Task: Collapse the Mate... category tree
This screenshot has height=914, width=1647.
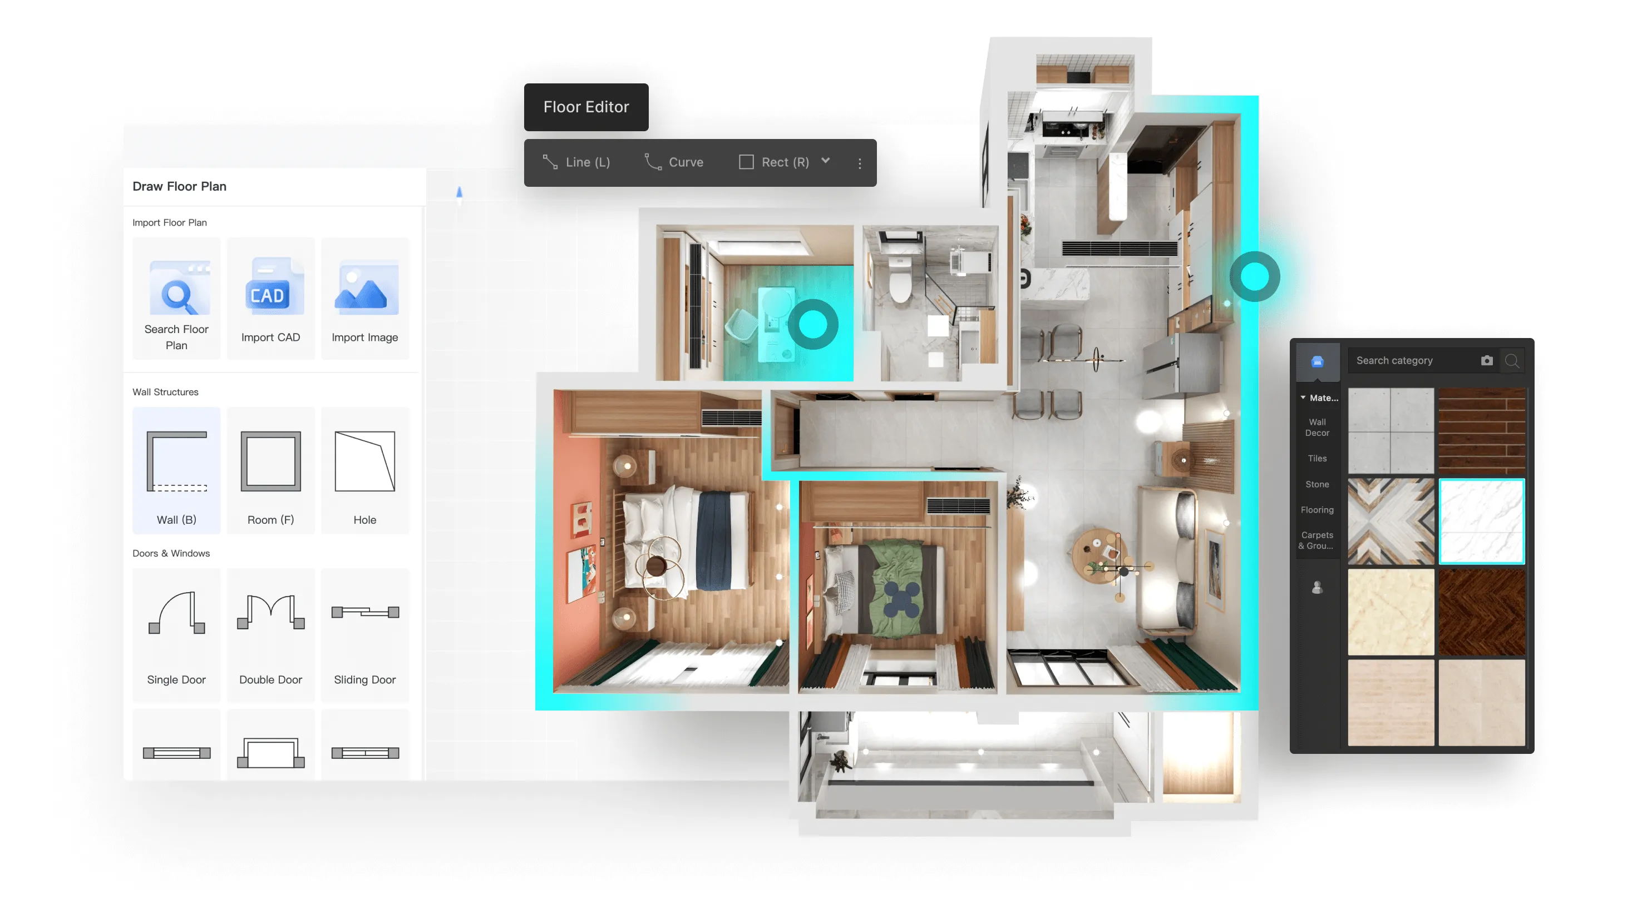Action: [x=1303, y=398]
